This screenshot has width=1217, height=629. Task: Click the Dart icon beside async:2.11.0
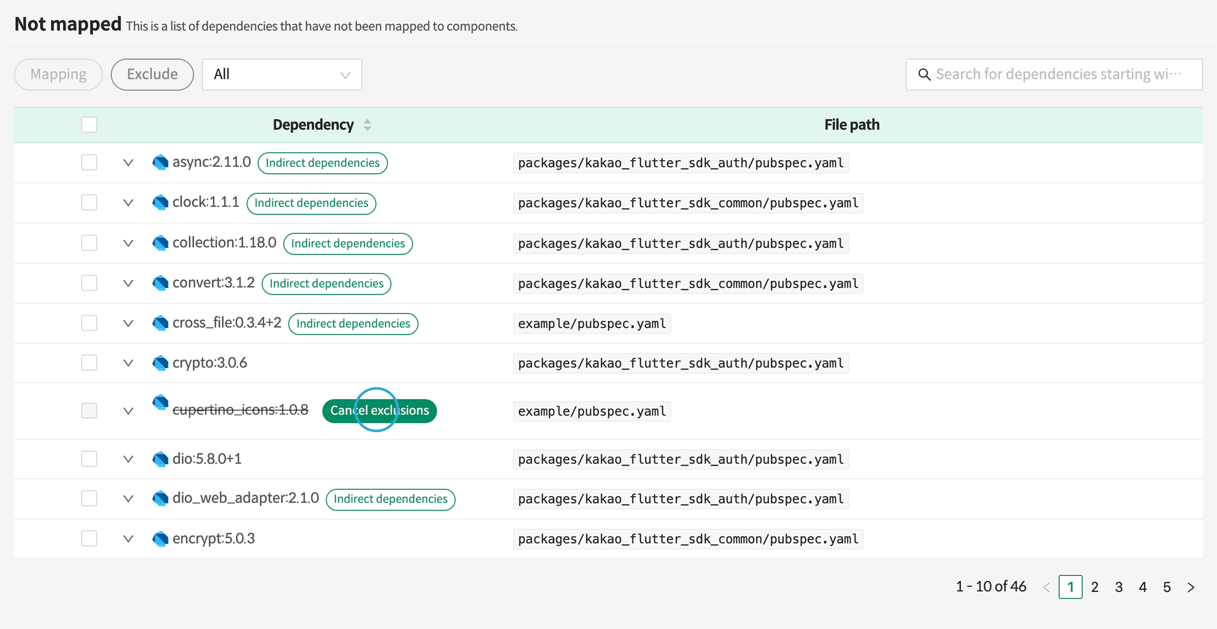click(160, 162)
